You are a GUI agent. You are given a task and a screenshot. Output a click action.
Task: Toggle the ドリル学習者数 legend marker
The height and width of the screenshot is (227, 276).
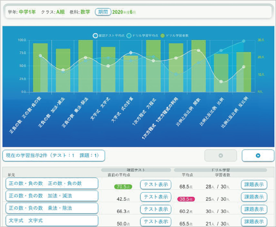click(162, 35)
